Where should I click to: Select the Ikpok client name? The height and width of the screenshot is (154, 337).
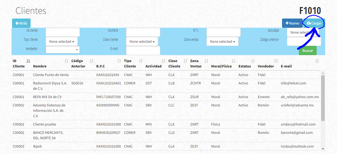(x=38, y=146)
